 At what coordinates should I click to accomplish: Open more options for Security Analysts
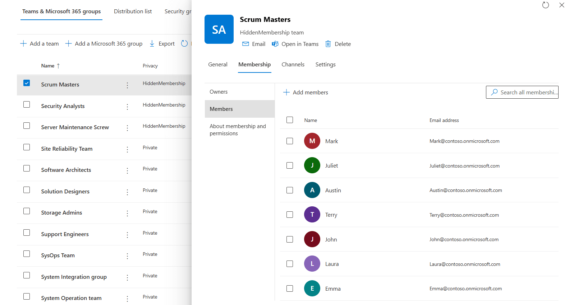(127, 107)
